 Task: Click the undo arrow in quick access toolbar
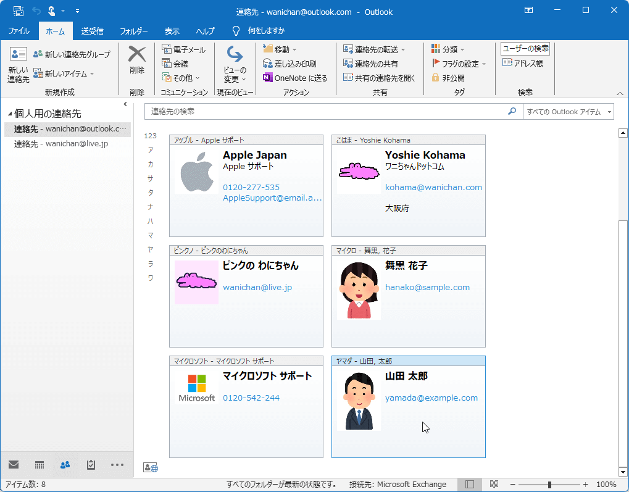tap(36, 11)
